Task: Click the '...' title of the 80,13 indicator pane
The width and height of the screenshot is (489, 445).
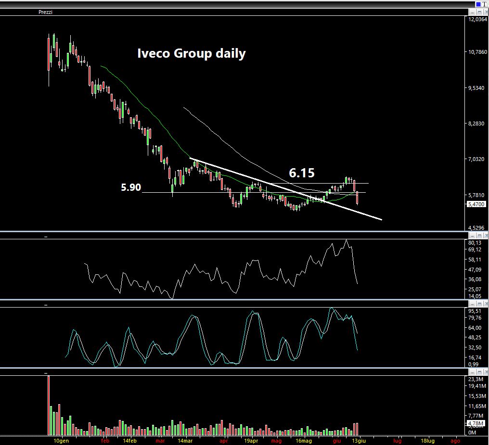Action: (x=46, y=236)
